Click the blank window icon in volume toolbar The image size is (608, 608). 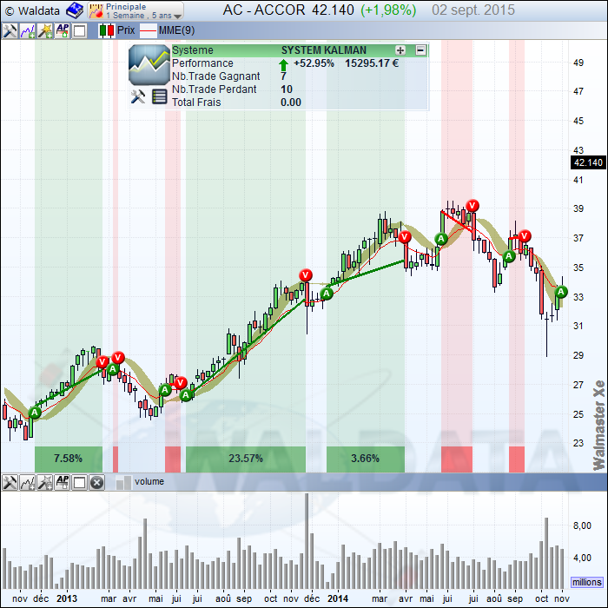80,482
